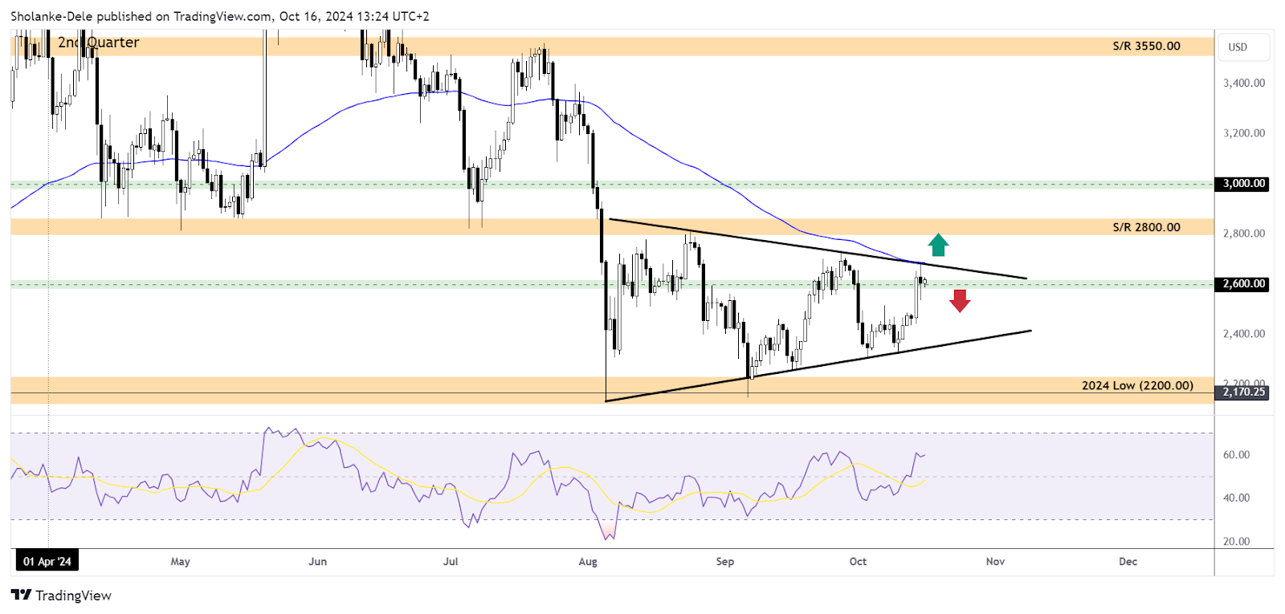This screenshot has width=1285, height=614.
Task: Click the Aug label on time axis
Action: 588,562
